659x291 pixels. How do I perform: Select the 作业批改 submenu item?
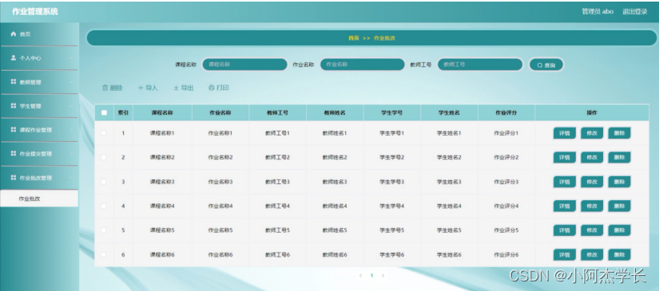click(x=39, y=199)
